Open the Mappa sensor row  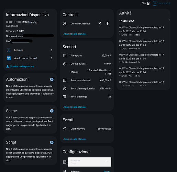pos(87,72)
